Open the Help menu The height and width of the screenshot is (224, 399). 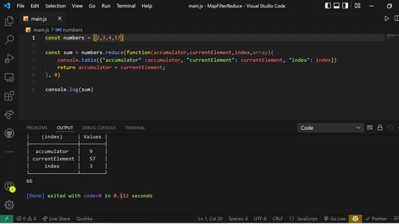(x=147, y=6)
